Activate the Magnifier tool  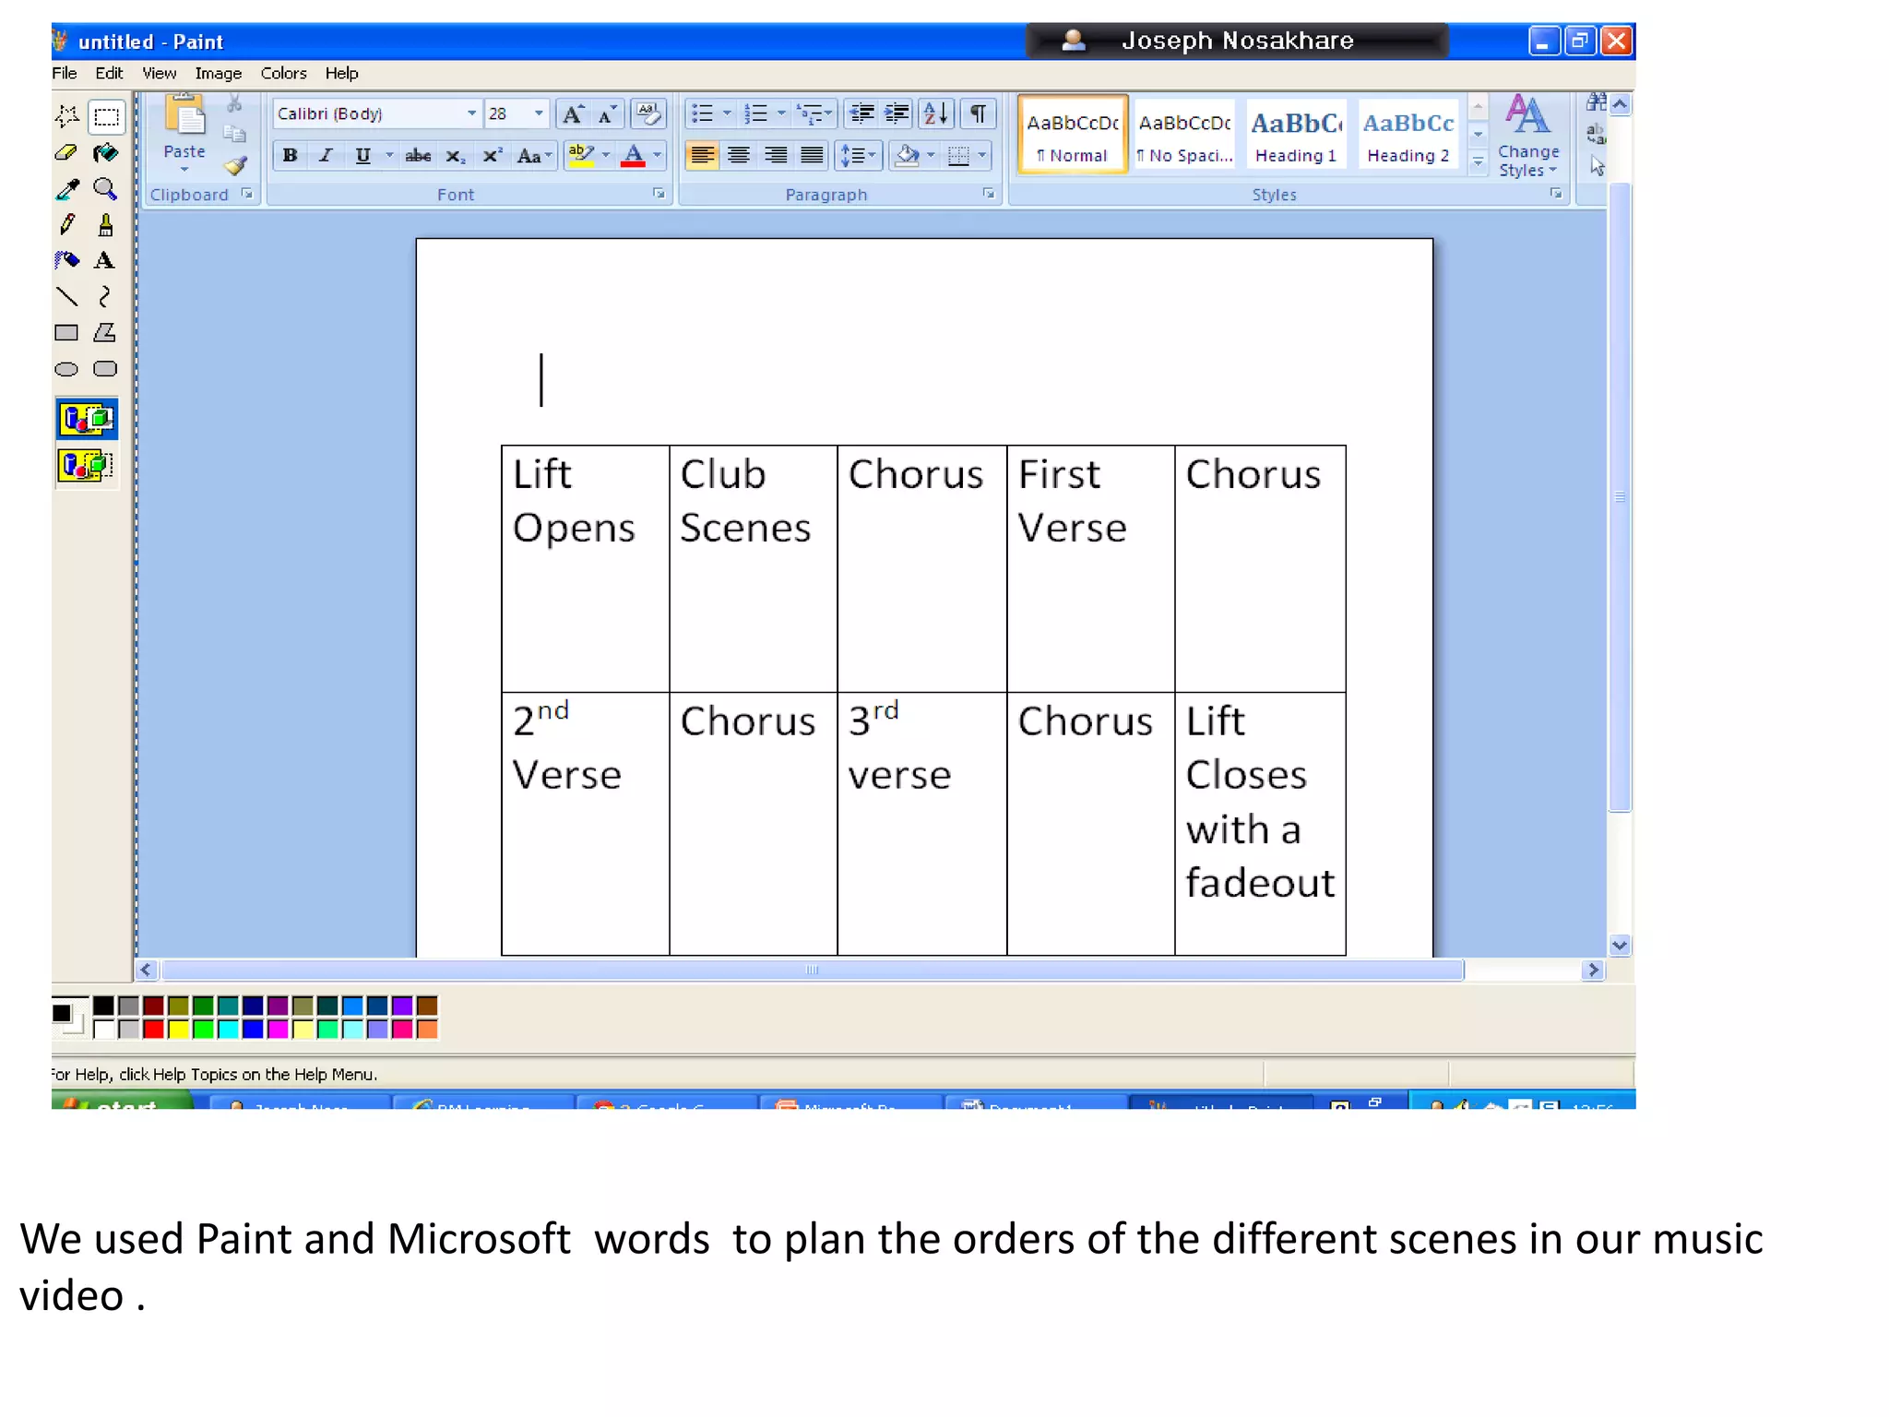[106, 189]
